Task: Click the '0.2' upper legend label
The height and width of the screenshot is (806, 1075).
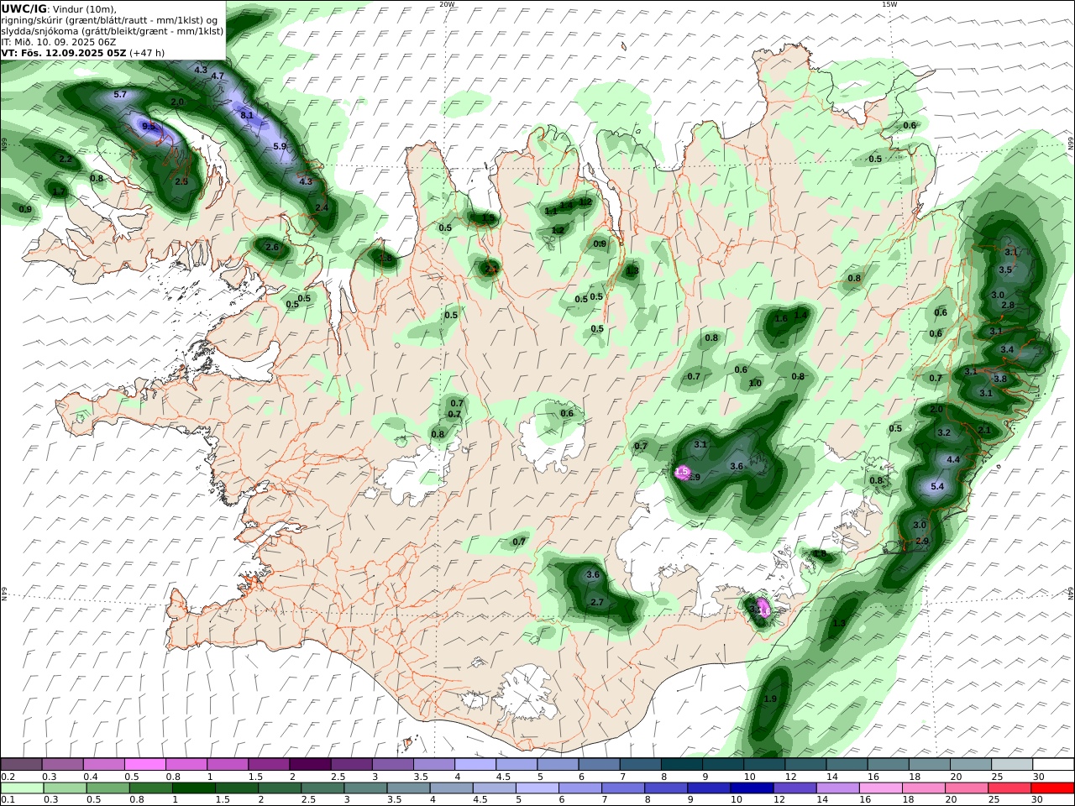Action: tap(8, 777)
